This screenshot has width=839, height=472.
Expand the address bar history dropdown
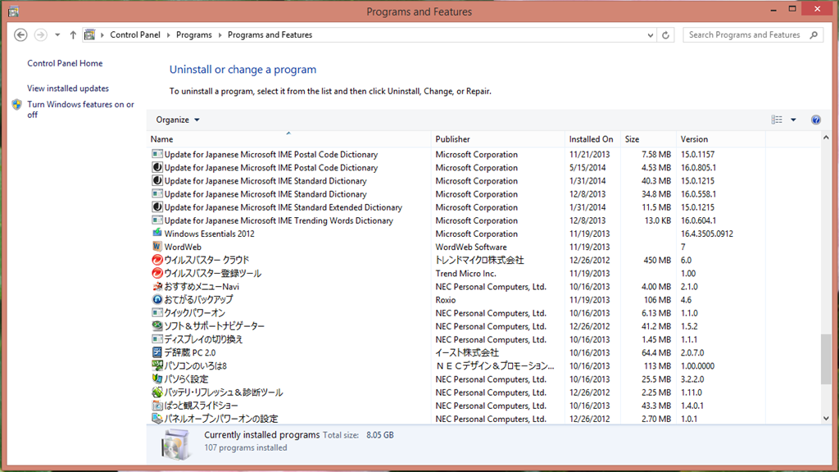click(650, 35)
